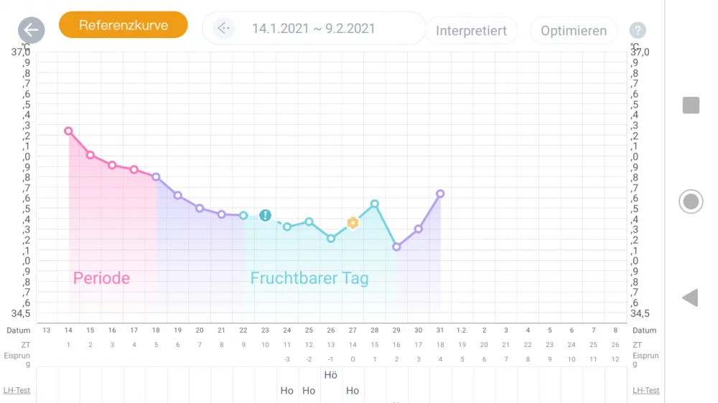The height and width of the screenshot is (403, 718).
Task: Tap Android square recent apps button
Action: (691, 105)
